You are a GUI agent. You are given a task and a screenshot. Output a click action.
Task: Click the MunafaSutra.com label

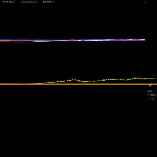[29, 2]
